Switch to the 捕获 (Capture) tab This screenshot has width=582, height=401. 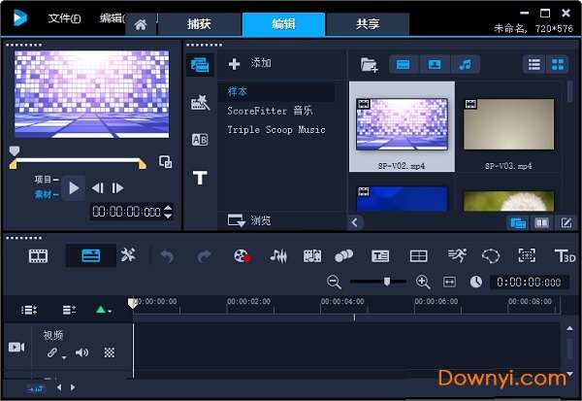(x=199, y=24)
